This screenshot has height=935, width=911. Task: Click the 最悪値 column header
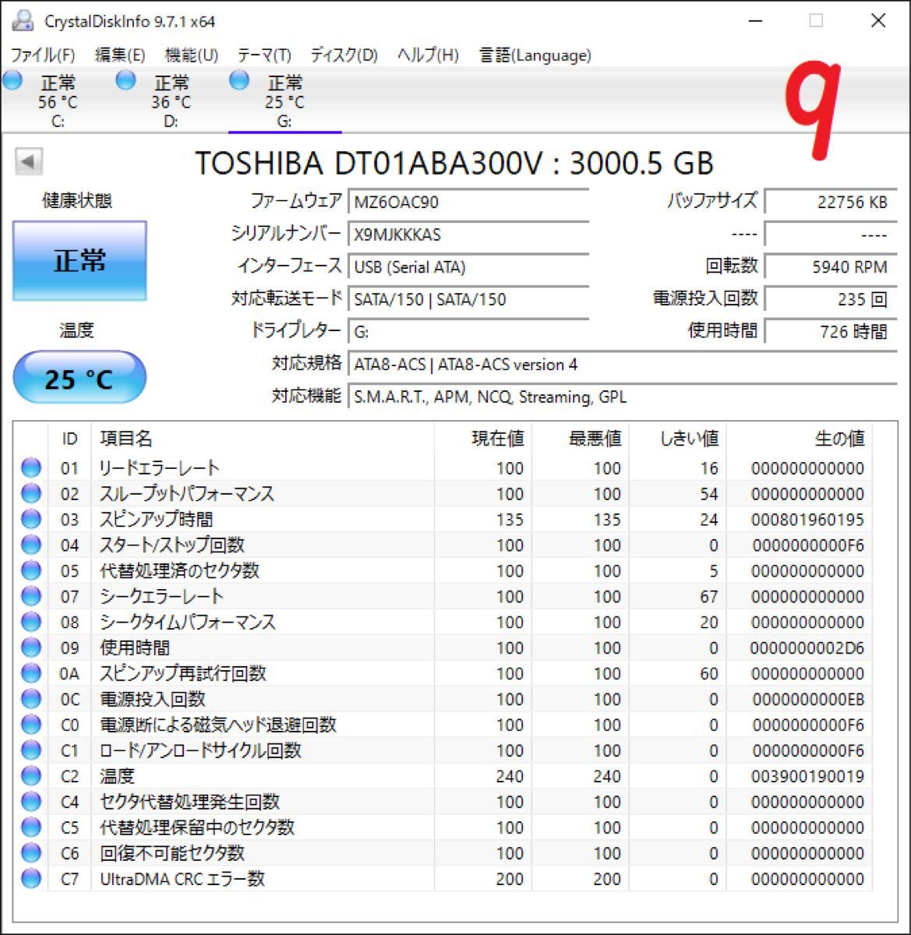pos(581,439)
